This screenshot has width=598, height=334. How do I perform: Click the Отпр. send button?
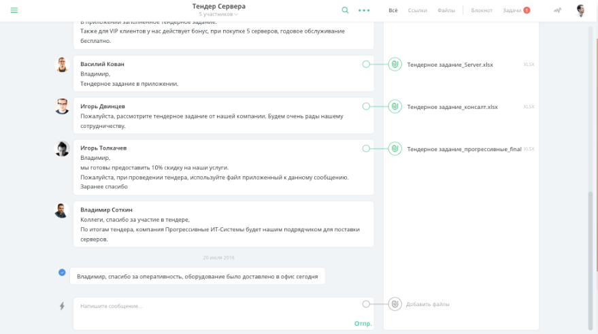(x=363, y=323)
